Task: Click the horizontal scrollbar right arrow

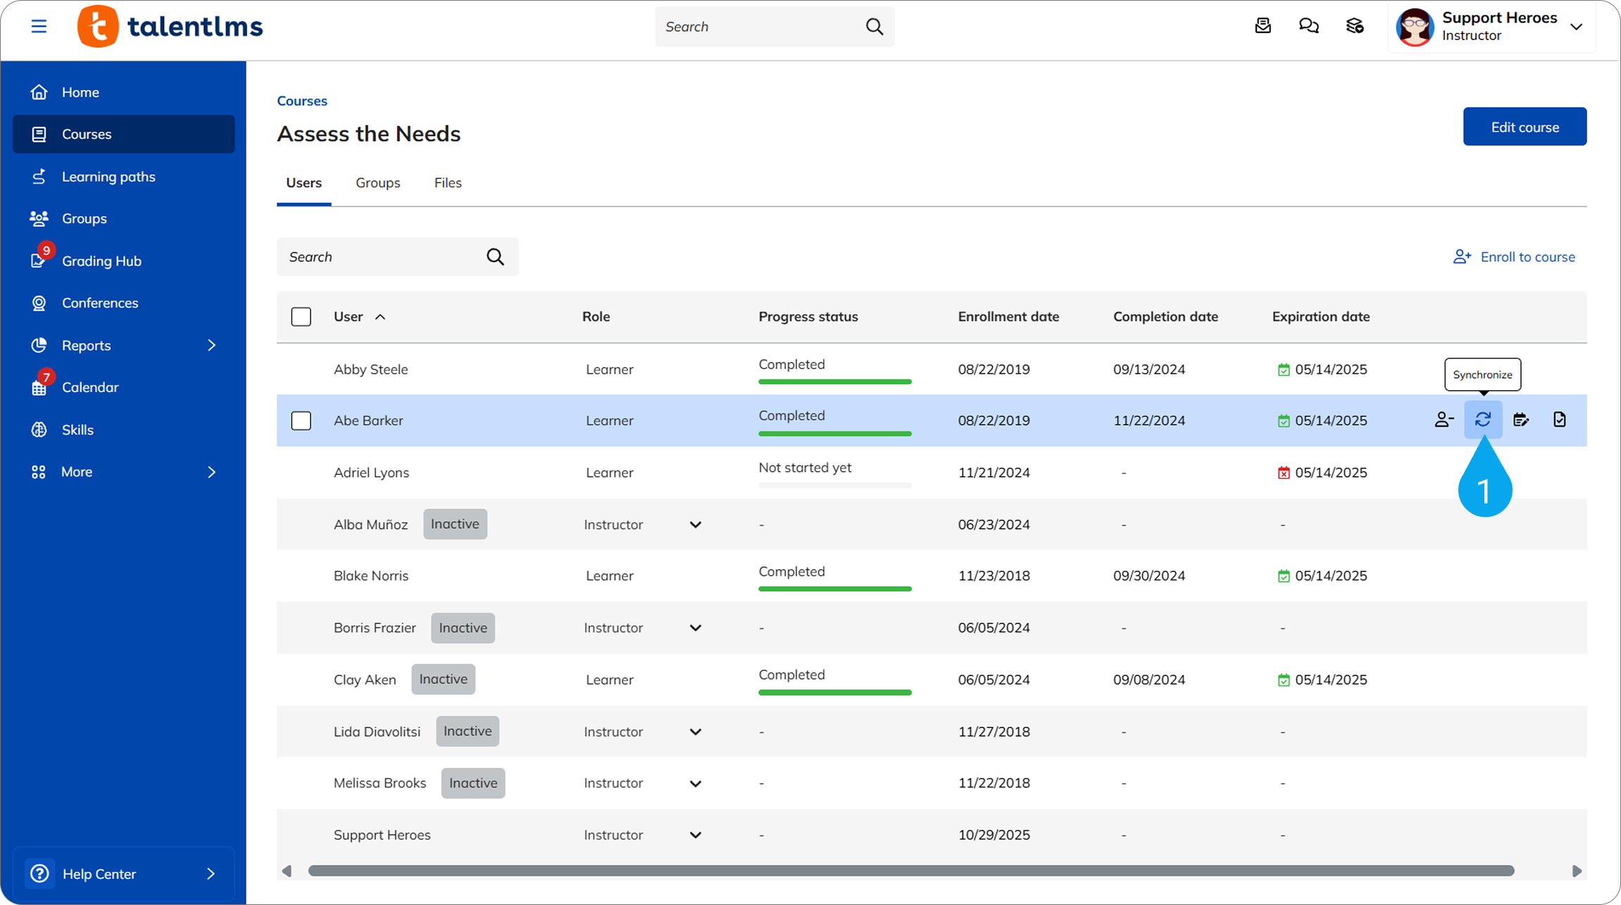Action: point(1577,871)
